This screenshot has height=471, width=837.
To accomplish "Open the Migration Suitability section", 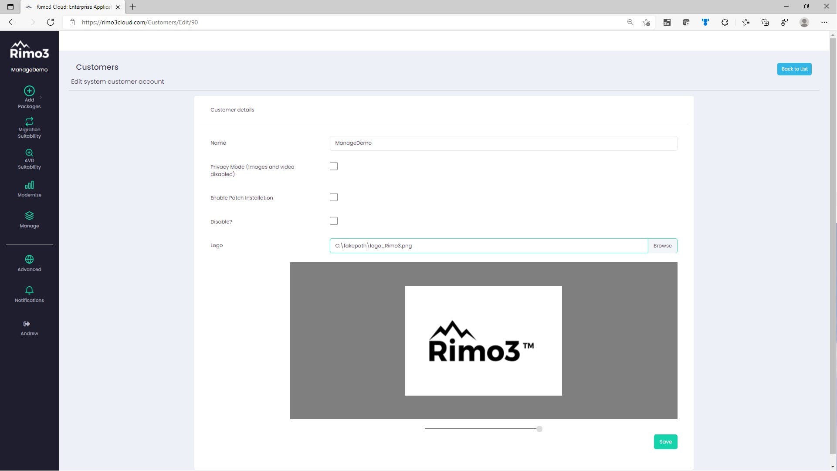I will (x=29, y=128).
